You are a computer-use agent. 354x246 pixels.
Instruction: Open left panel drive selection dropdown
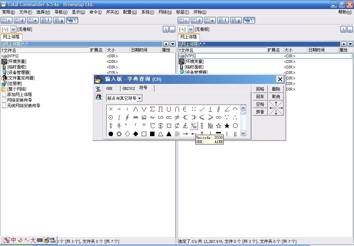click(x=13, y=29)
